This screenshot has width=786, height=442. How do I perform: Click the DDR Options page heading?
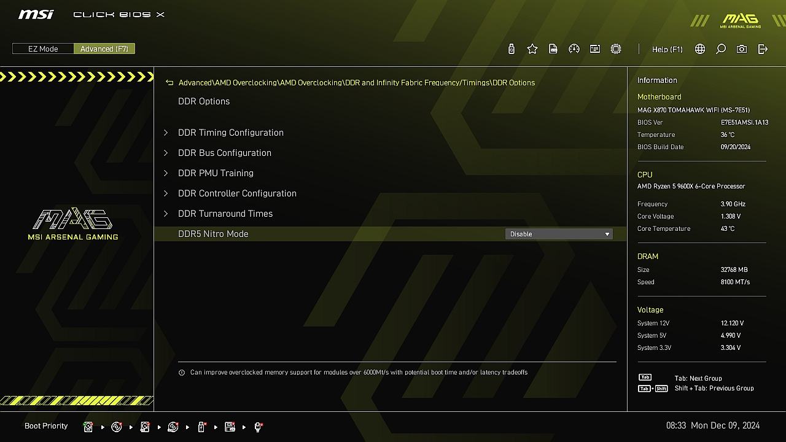point(204,101)
